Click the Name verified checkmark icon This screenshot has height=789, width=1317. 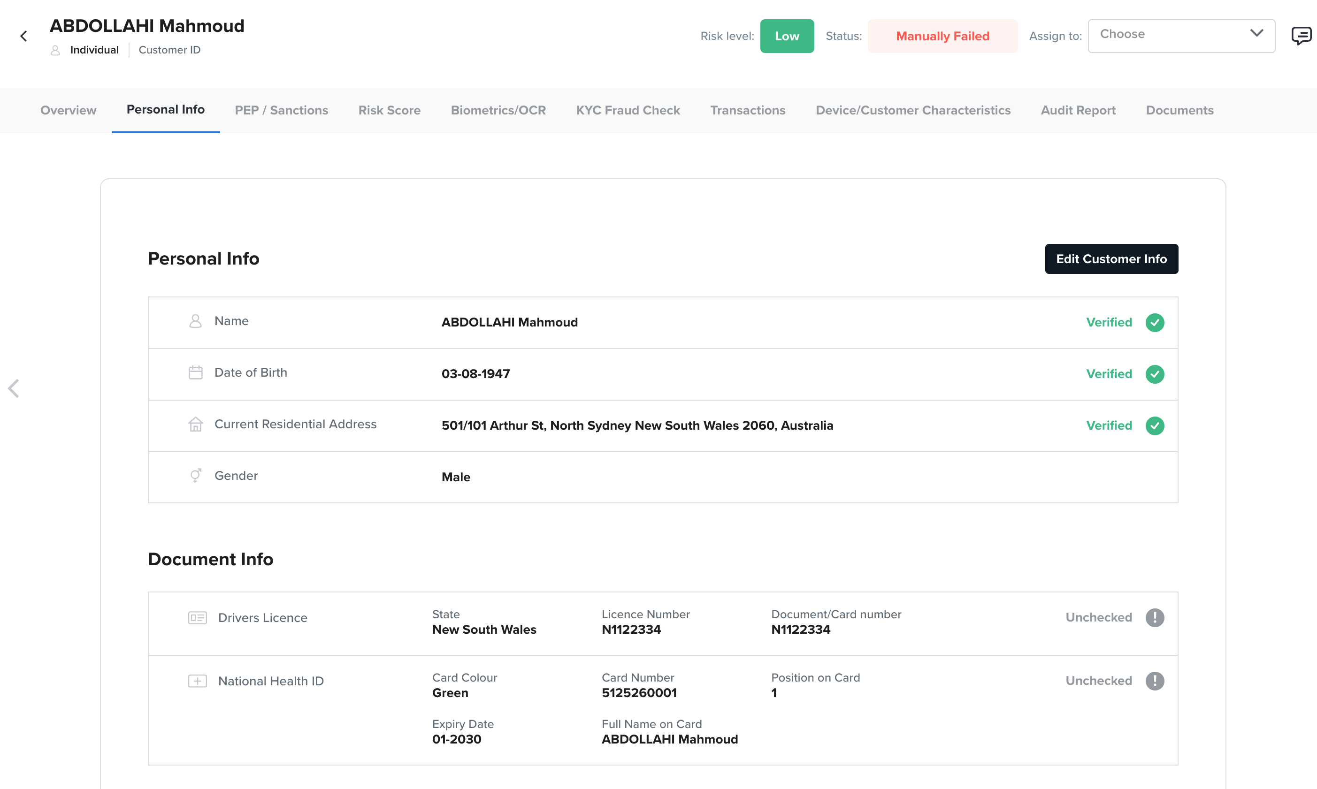tap(1154, 322)
